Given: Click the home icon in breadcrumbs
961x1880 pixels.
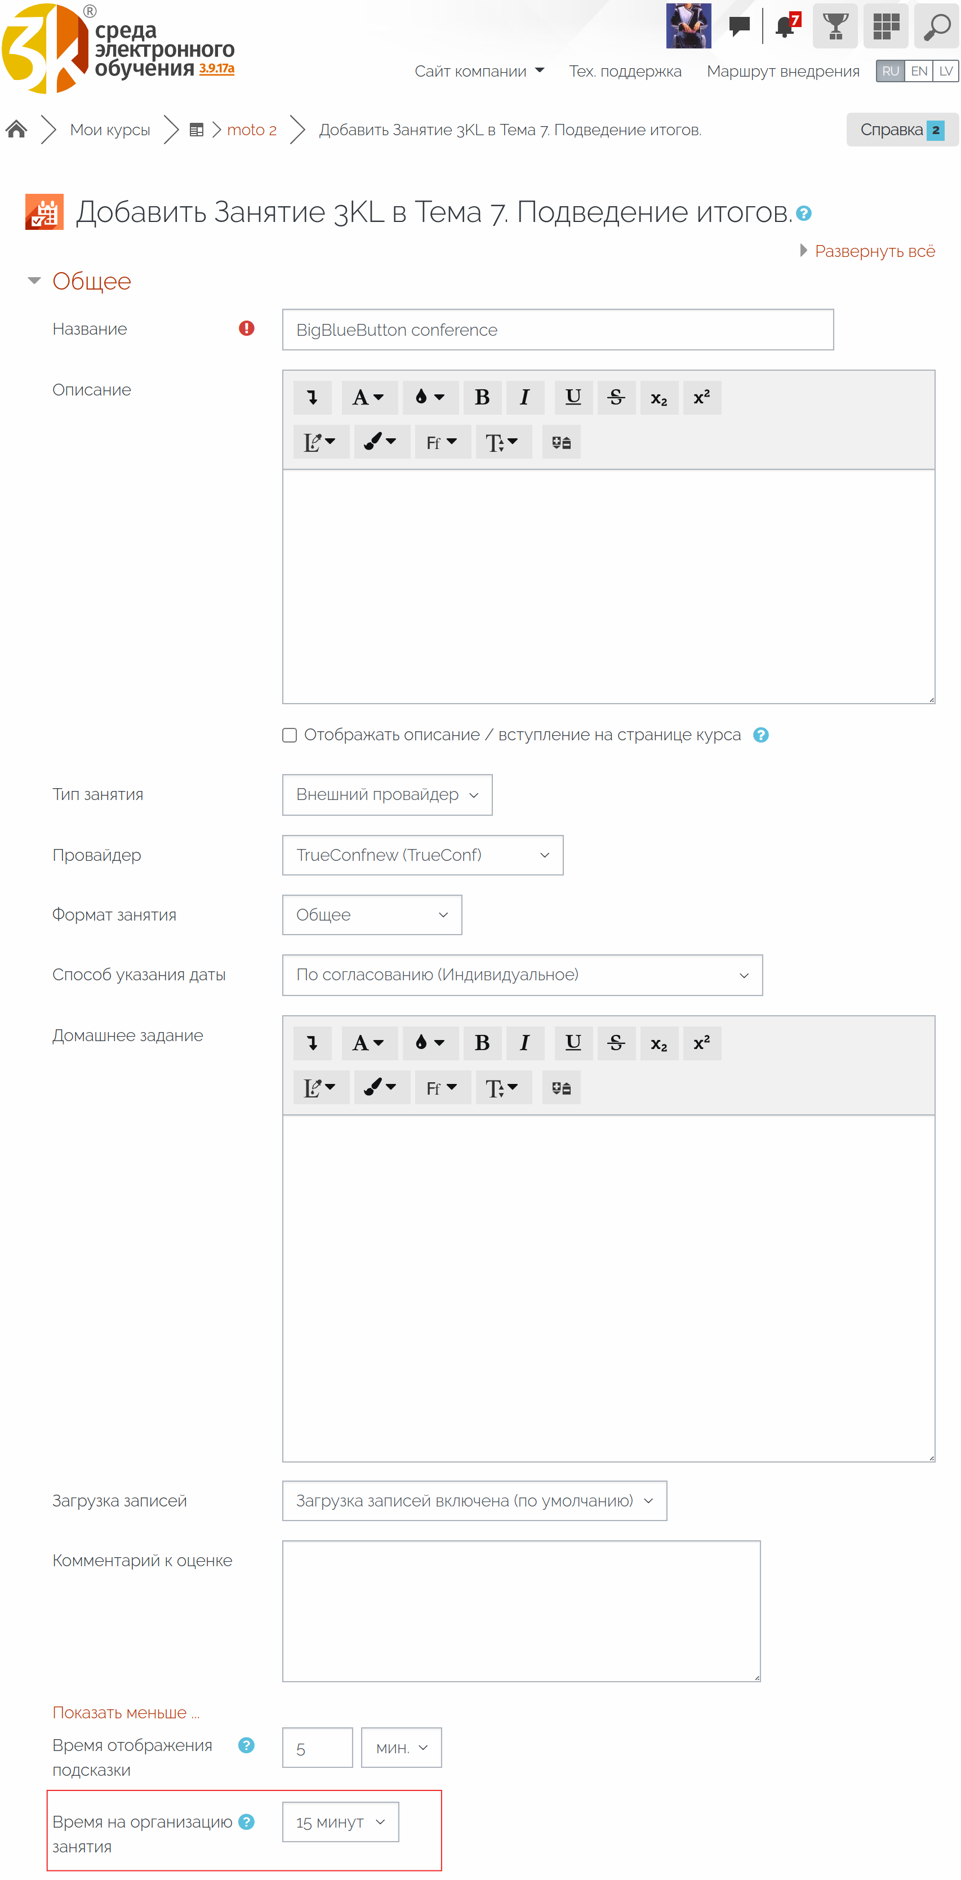Looking at the screenshot, I should pyautogui.click(x=16, y=130).
